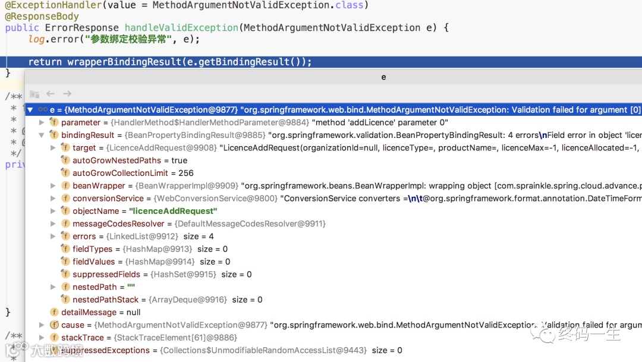The height and width of the screenshot is (362, 642).
Task: Click 'handleValidException' method name in editor
Action: (x=181, y=28)
